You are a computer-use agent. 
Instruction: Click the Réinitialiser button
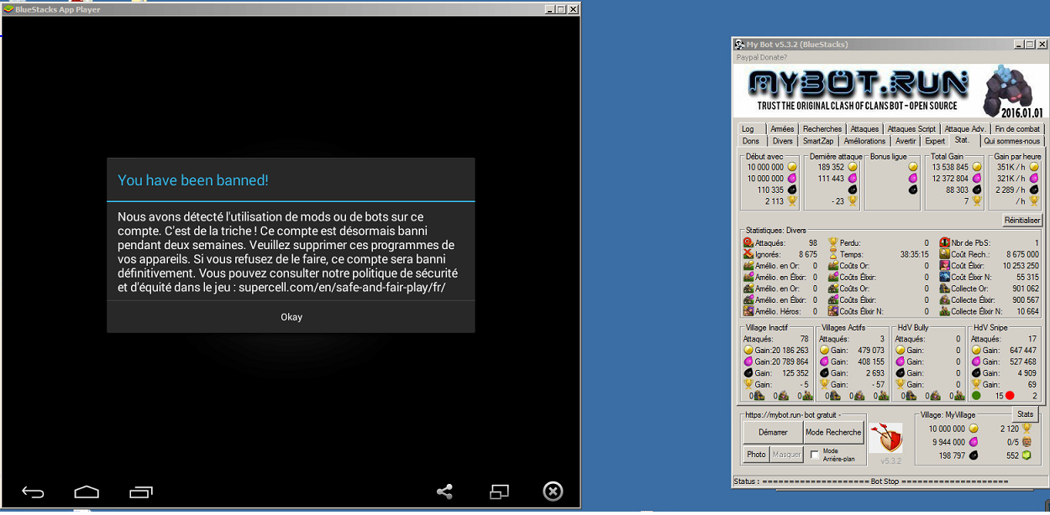[x=1022, y=220]
